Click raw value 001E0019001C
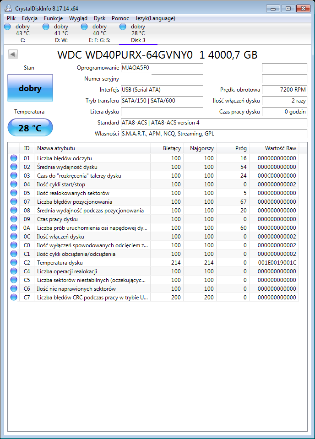 277,263
